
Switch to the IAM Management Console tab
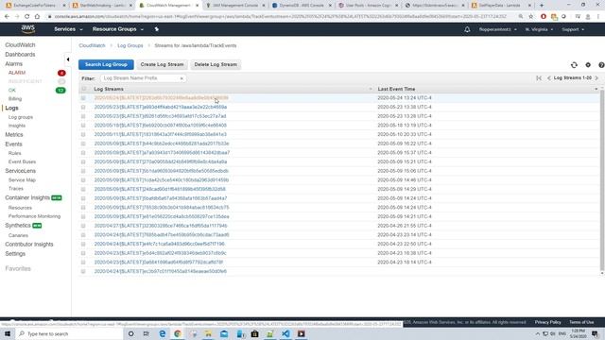(235, 6)
